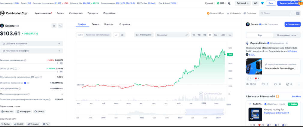Toggle LOG scale on chart
The width and height of the screenshot is (303, 127).
[x=223, y=35]
